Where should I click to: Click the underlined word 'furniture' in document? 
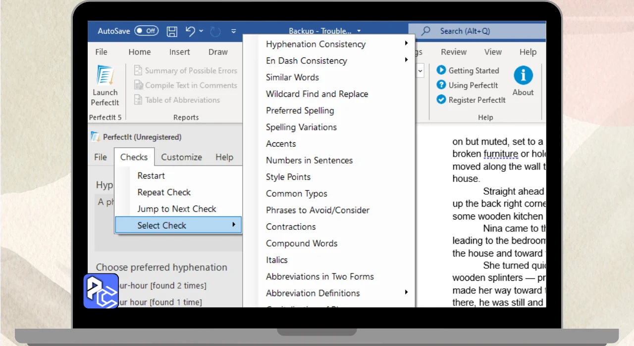(x=501, y=154)
